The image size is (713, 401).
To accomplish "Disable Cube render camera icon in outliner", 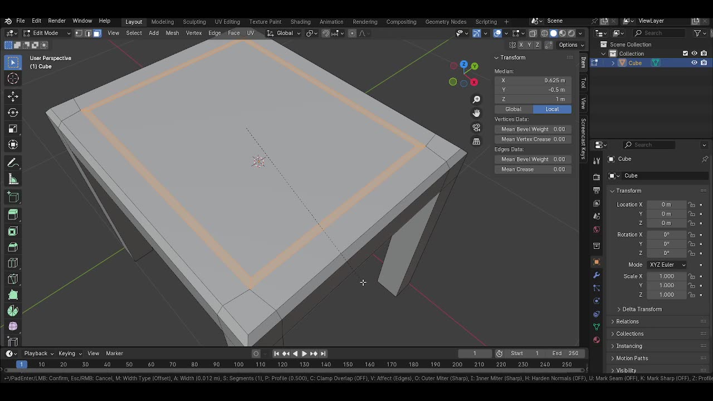I will coord(704,63).
